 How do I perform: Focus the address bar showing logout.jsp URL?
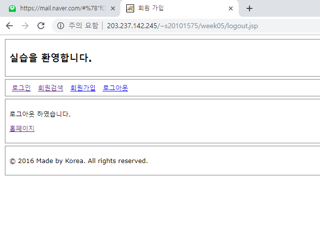(197, 26)
